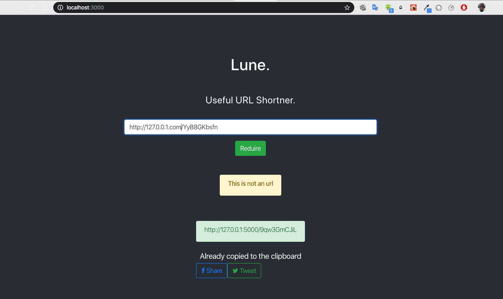503x299 pixels.
Task: Click the Twitter bird icon on Tweet button
Action: (235, 271)
